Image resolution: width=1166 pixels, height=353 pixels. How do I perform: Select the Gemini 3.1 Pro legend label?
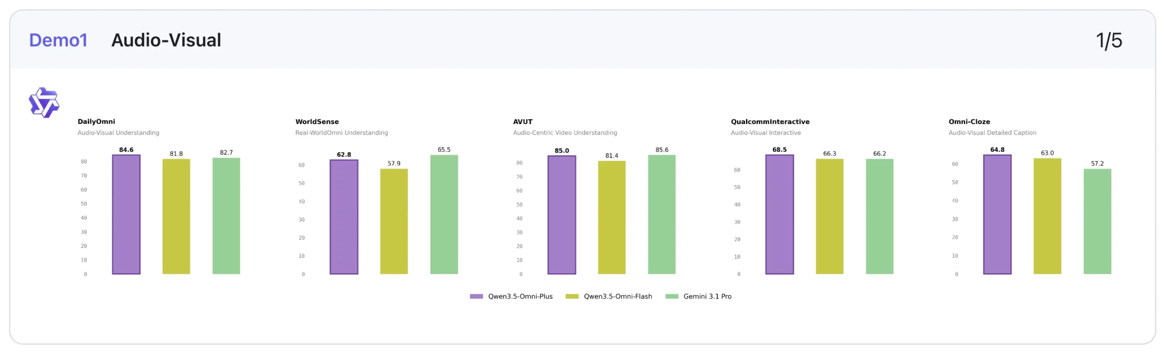tap(707, 296)
